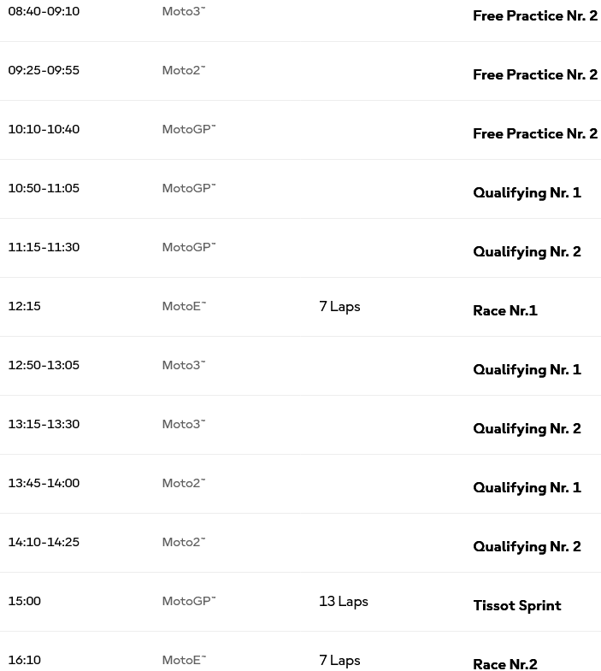Screen dimensions: 601x671
Task: Select the 15:00 MotoGP row
Action: click(x=301, y=602)
